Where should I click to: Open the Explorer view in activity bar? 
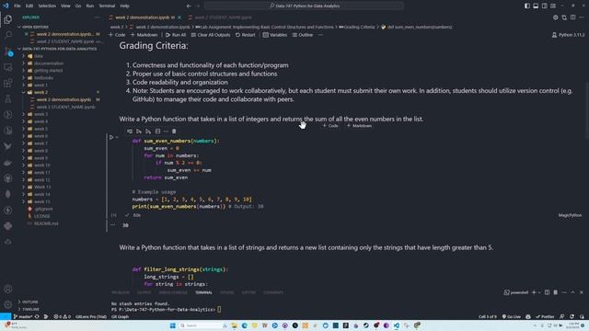[8, 19]
